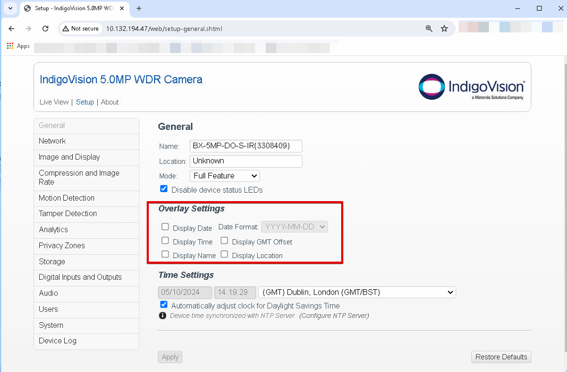Open Apps shortcut in bookmarks bar

(18, 46)
